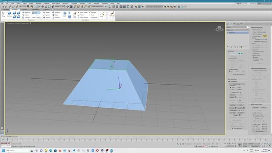Activate the Noise brush
272x153 pixels.
(92, 15)
